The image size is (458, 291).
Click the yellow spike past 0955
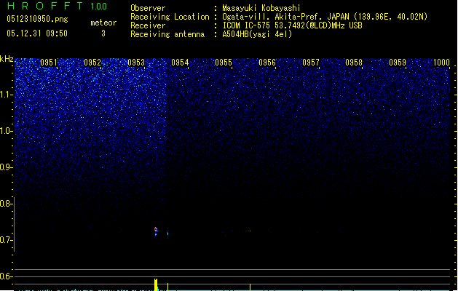click(x=250, y=287)
